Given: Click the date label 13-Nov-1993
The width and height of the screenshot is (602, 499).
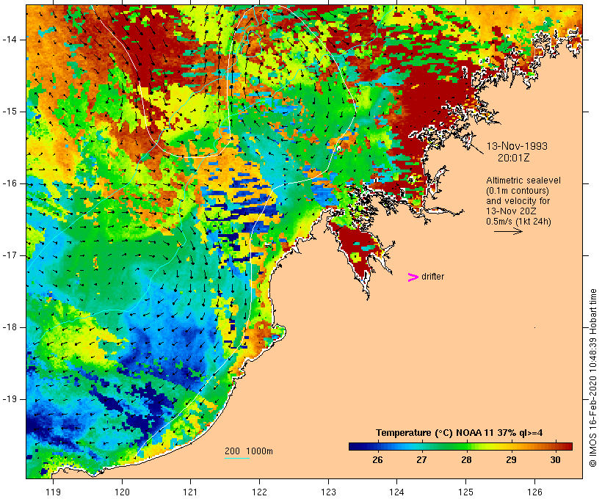Looking at the screenshot, I should point(517,146).
